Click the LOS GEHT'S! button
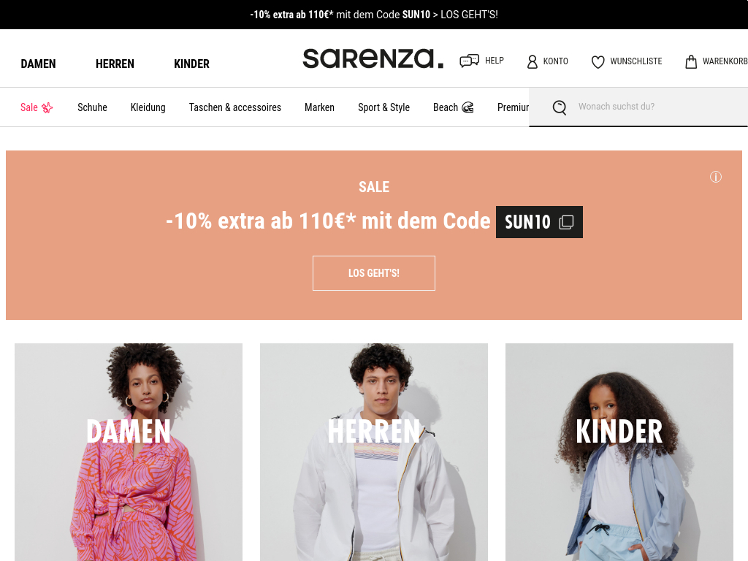748x561 pixels. tap(374, 273)
